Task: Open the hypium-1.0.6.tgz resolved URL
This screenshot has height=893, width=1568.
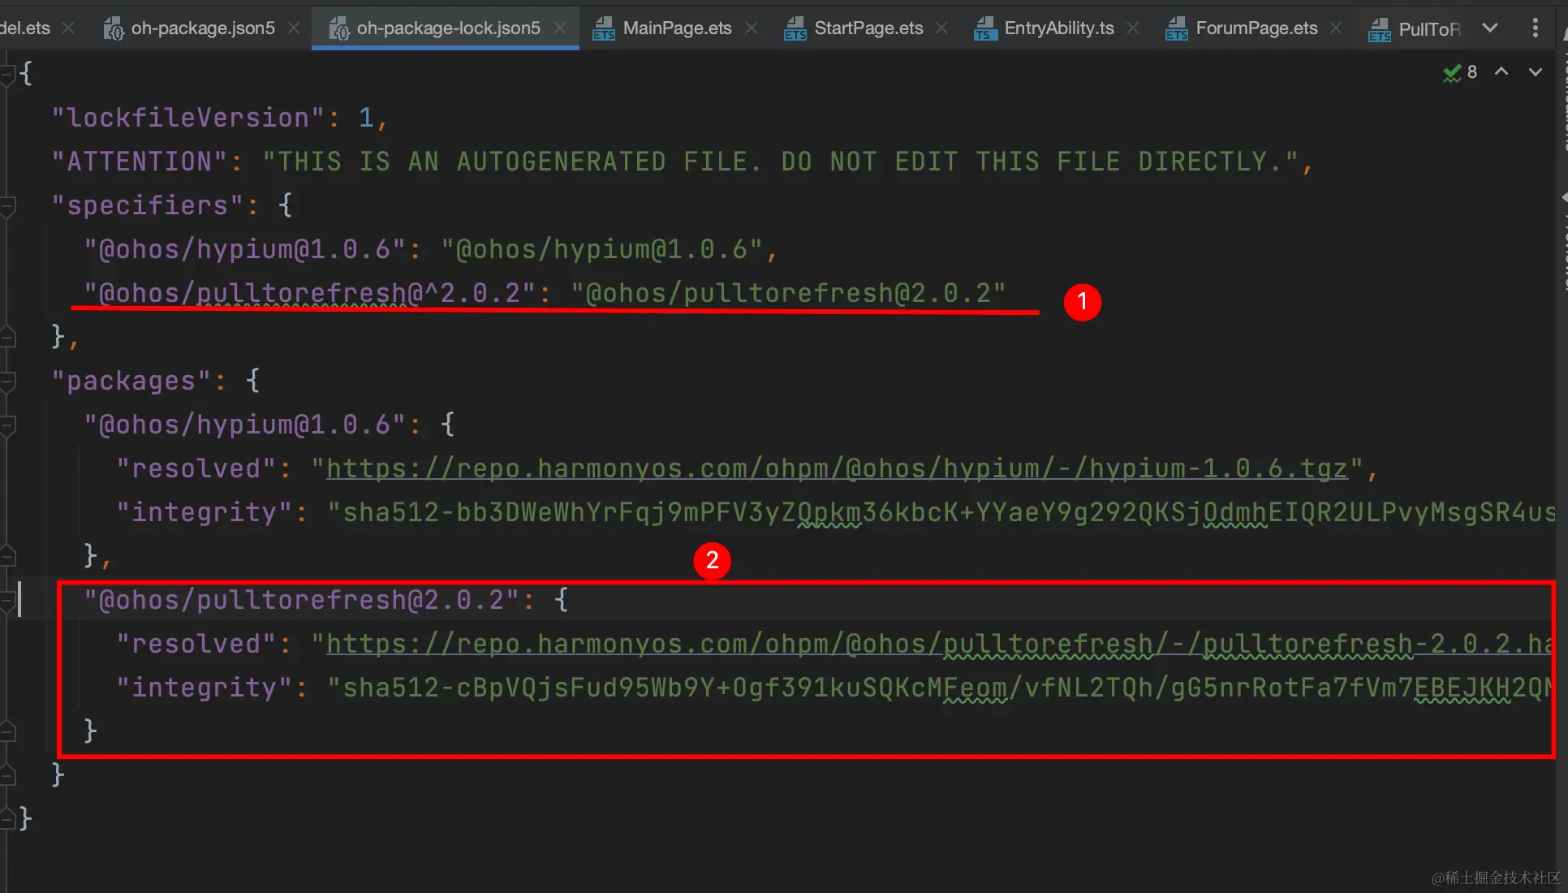Action: [x=836, y=469]
